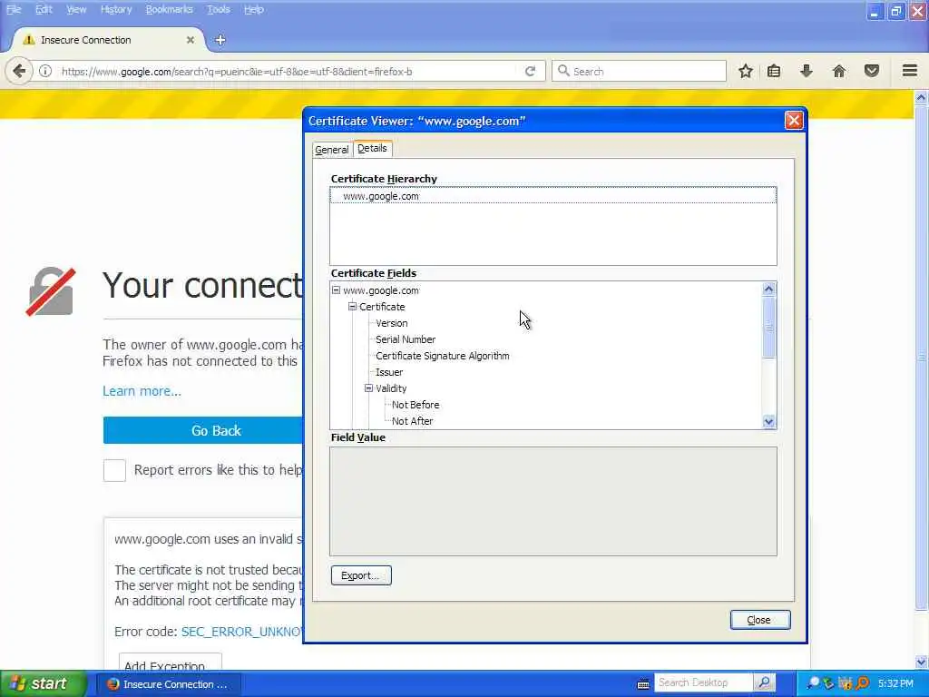
Task: Select the Version field
Action: tap(392, 323)
